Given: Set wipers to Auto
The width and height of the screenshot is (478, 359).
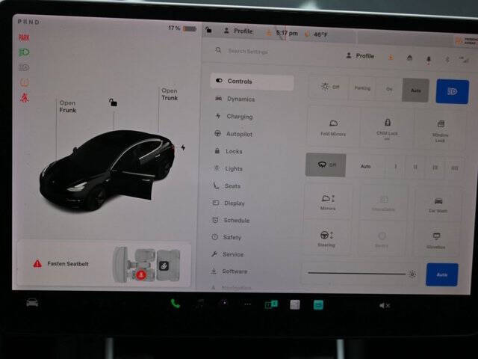Looking at the screenshot, I should pos(365,166).
